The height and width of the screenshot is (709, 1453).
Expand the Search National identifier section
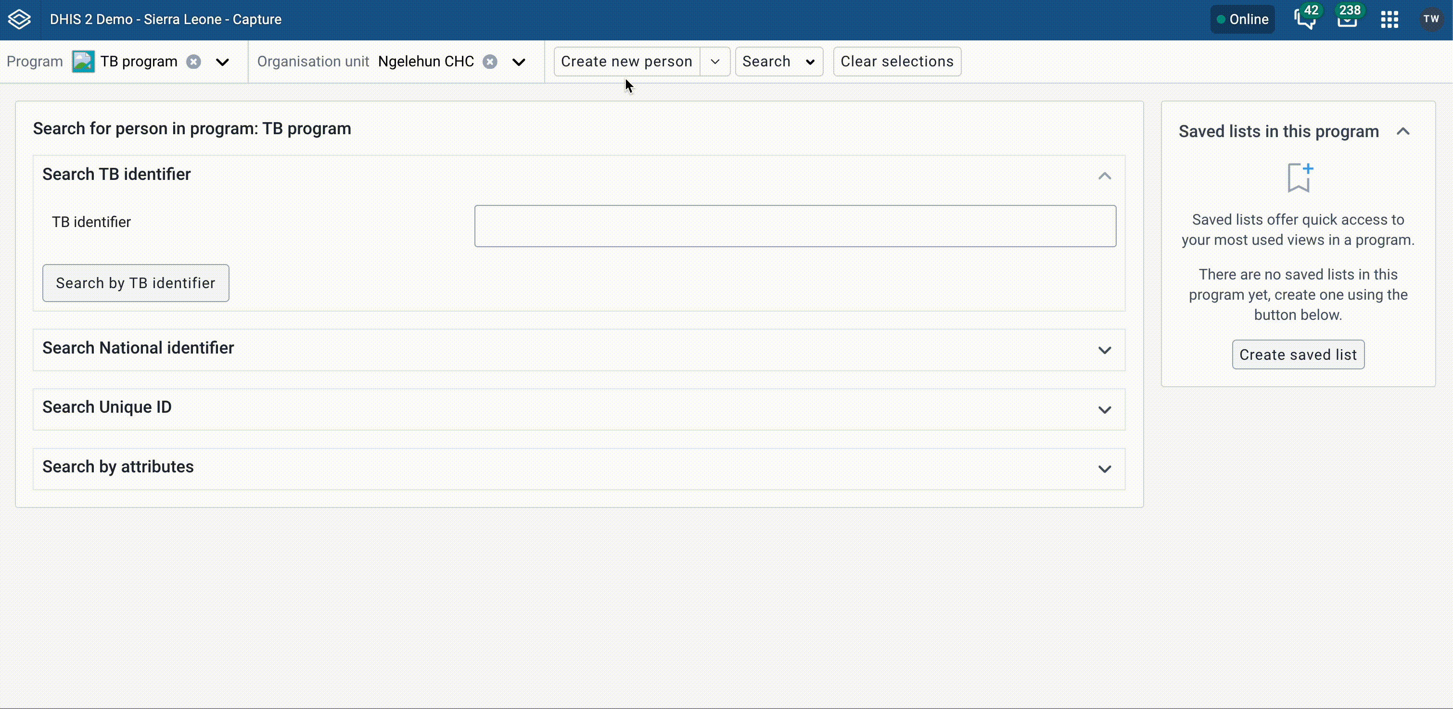click(1104, 349)
